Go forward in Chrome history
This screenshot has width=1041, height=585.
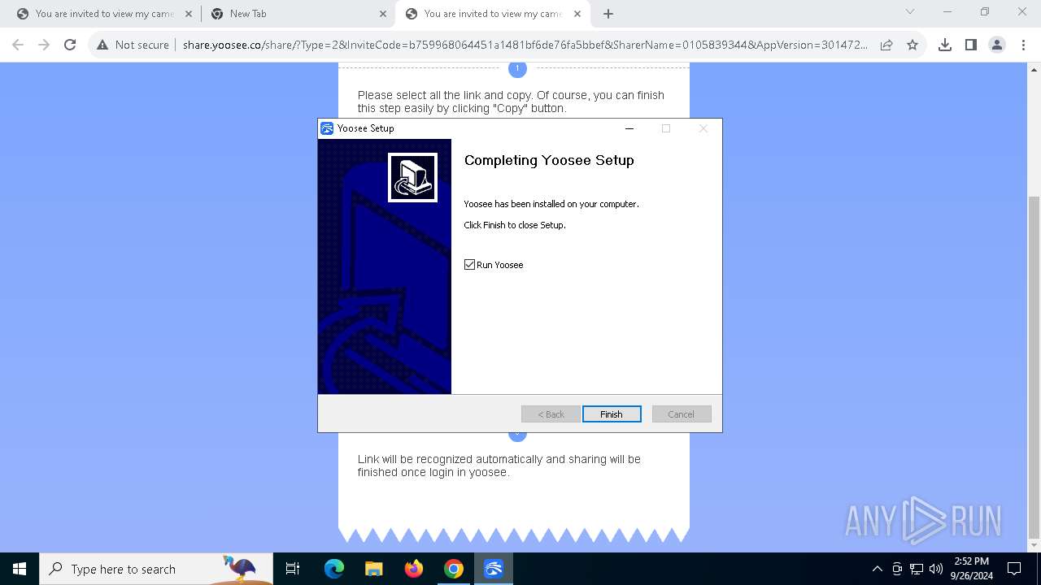44,45
